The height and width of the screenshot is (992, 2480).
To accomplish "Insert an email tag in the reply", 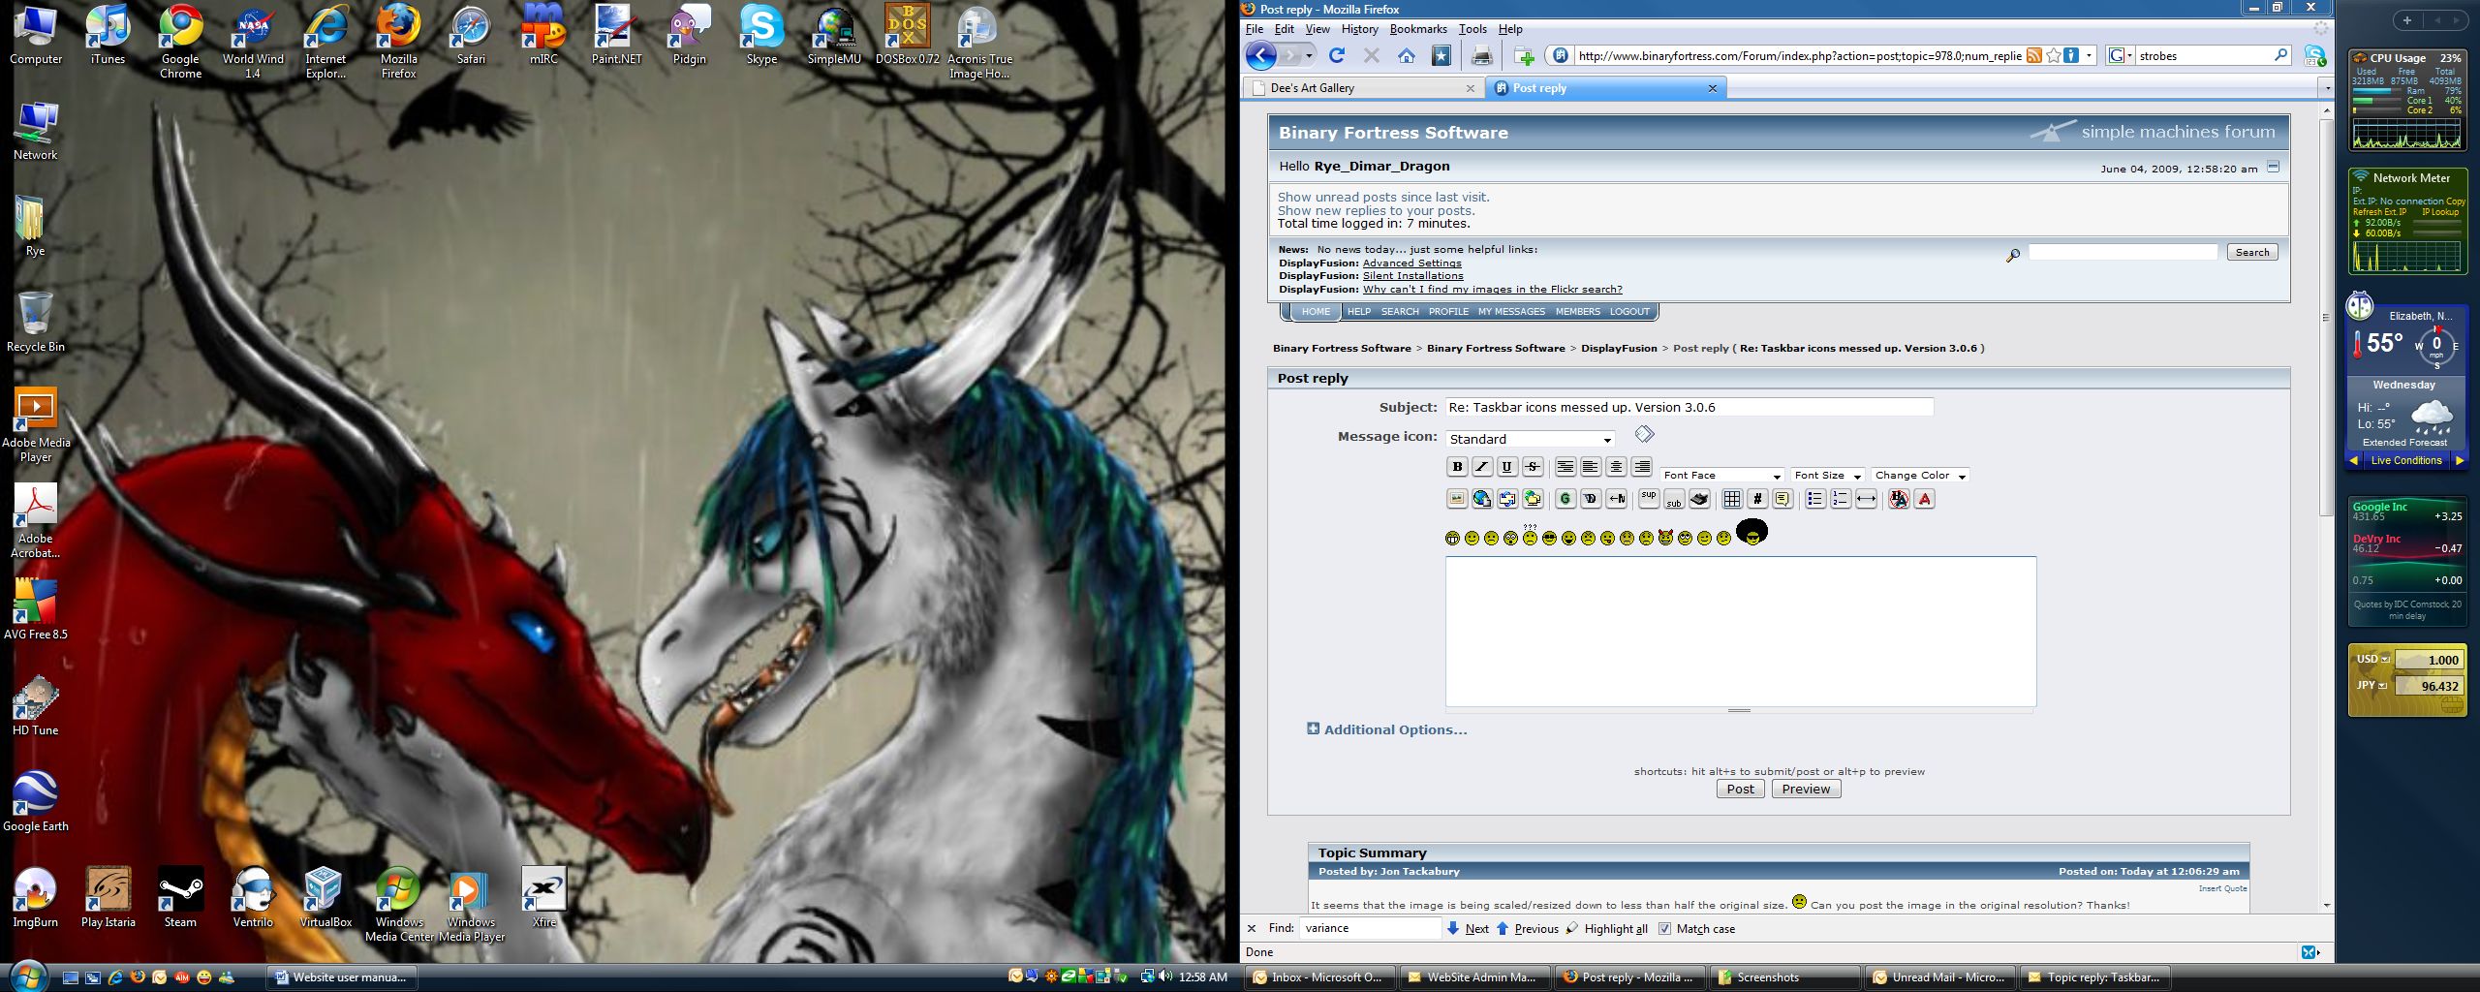I will (1507, 499).
